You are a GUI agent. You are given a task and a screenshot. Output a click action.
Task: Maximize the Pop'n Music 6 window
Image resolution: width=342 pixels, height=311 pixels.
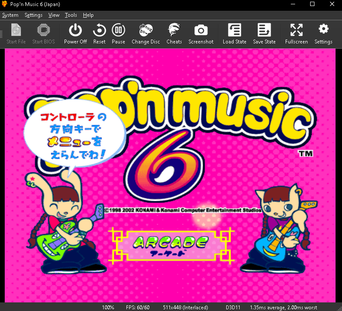click(x=312, y=4)
